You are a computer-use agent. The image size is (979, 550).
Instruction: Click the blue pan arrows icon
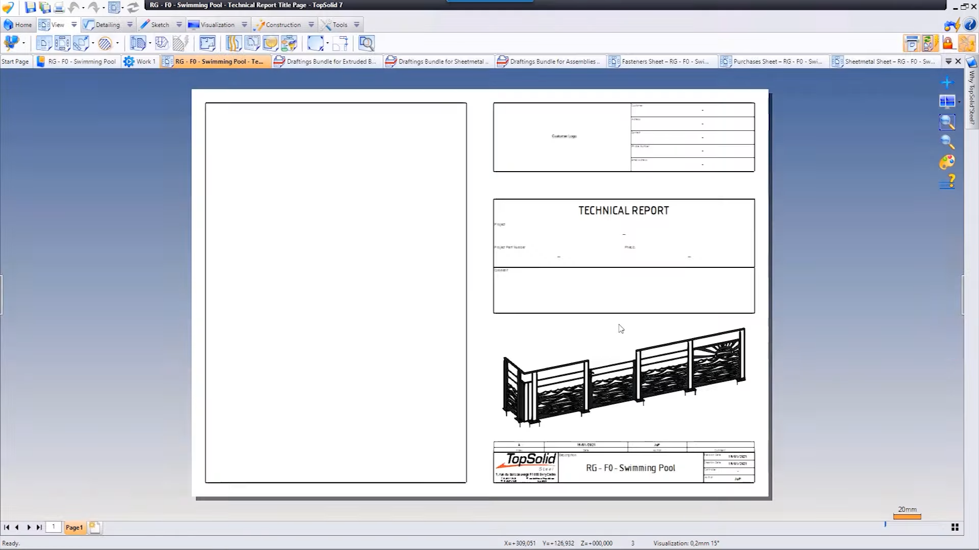tap(947, 82)
